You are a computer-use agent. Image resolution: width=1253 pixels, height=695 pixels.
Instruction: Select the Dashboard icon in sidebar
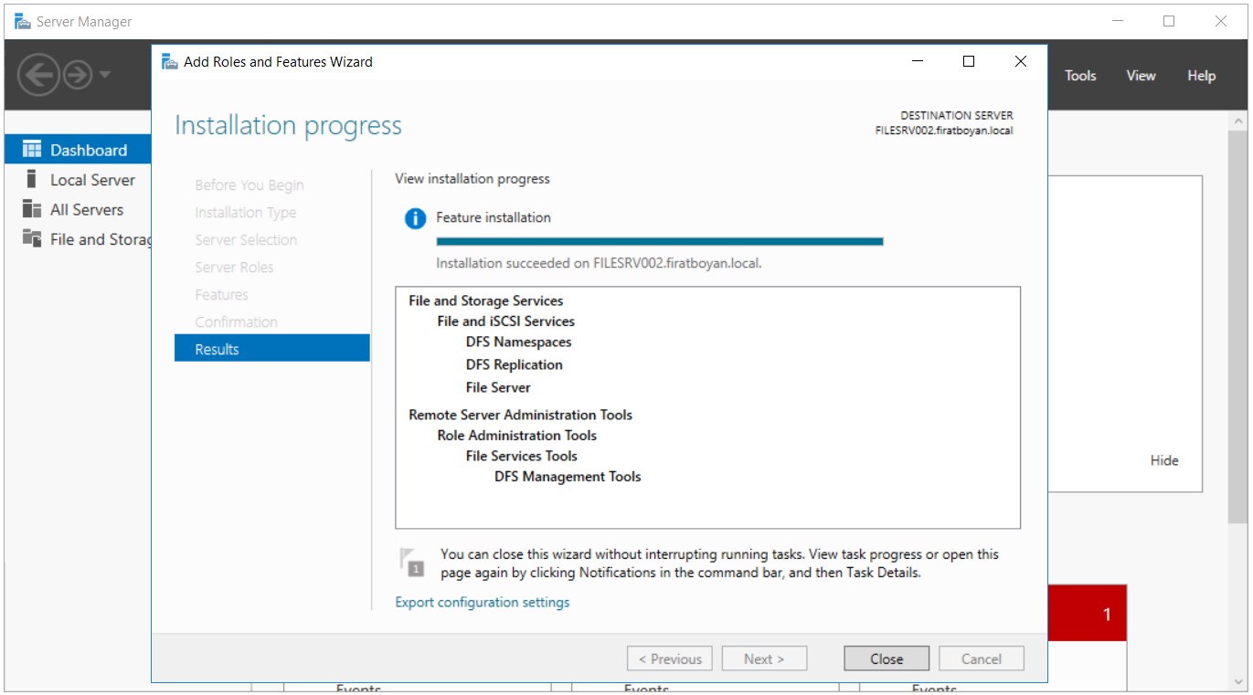(x=32, y=150)
